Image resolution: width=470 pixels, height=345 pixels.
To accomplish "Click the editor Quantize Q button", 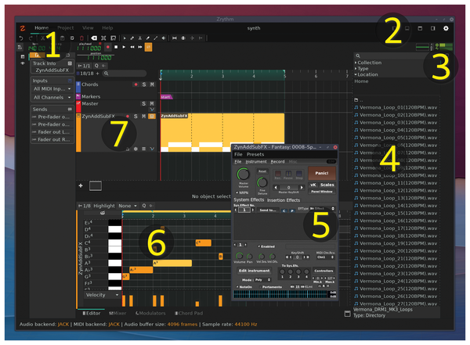I will click(144, 206).
